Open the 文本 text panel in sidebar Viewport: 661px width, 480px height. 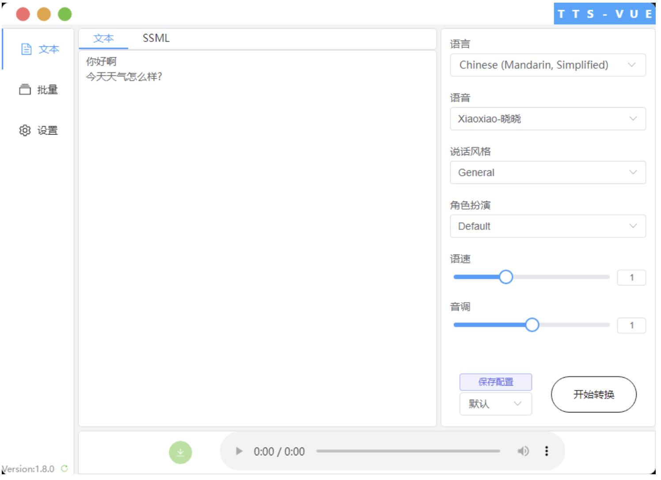(x=39, y=50)
